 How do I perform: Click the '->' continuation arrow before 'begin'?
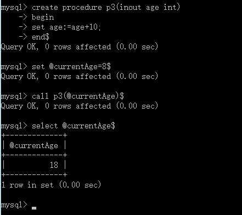(23, 17)
